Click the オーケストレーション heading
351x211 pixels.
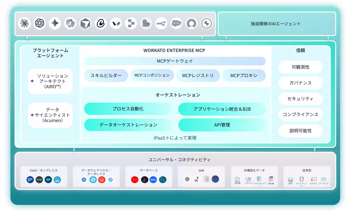(178, 95)
